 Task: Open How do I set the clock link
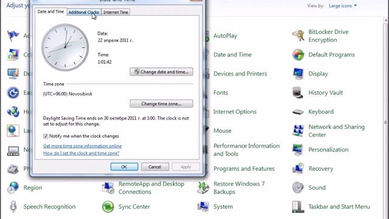point(81,153)
